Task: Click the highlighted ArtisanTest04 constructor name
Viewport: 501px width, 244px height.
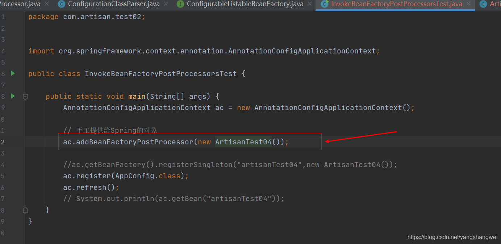Action: click(x=243, y=142)
